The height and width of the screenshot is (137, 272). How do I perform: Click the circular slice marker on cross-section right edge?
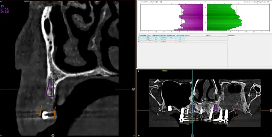133,89
